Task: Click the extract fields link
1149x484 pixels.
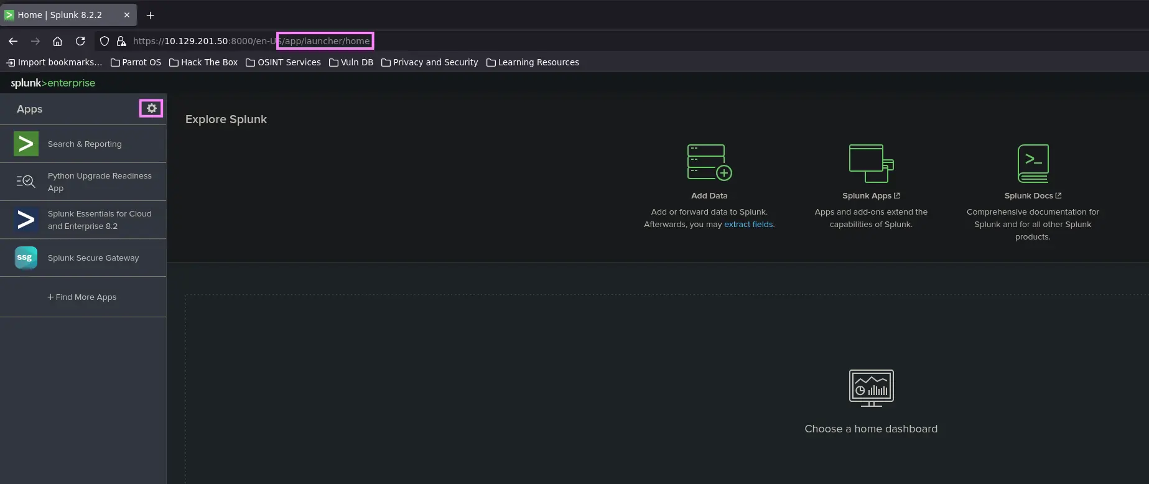Action: point(748,225)
